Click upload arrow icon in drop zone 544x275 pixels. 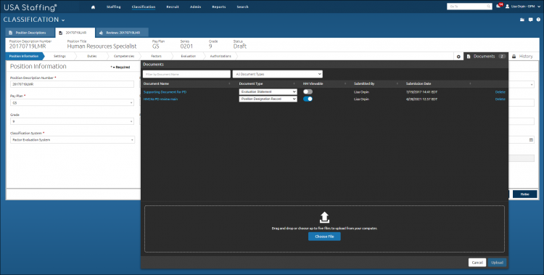324,218
